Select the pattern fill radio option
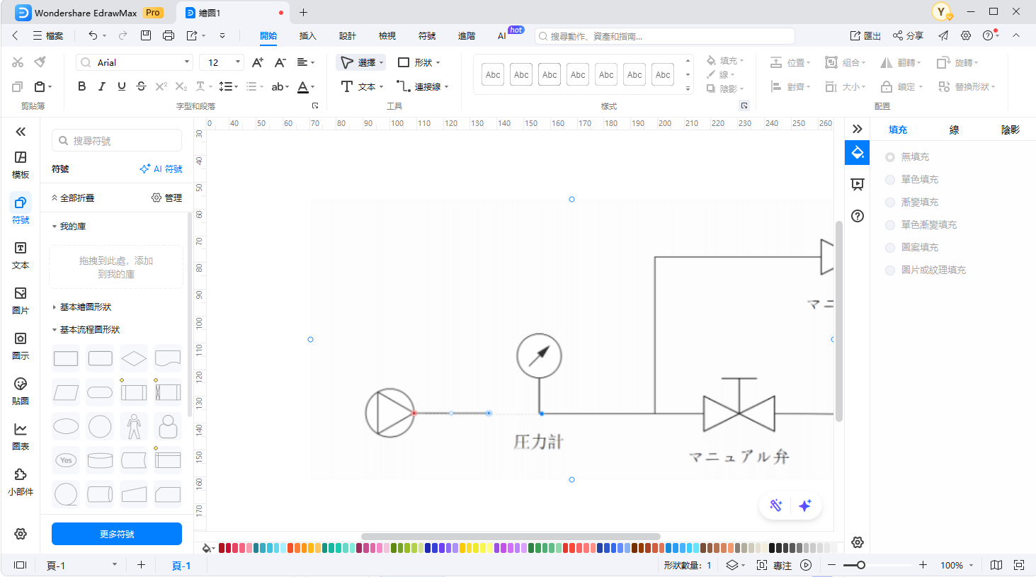 [890, 248]
